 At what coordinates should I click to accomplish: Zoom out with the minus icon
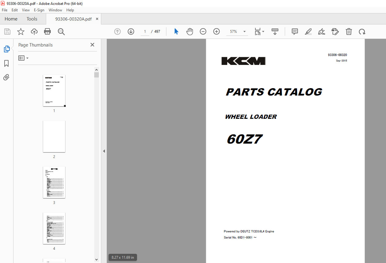tap(203, 32)
